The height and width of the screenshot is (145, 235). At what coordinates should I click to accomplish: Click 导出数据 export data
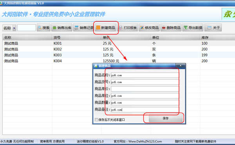click(193, 28)
